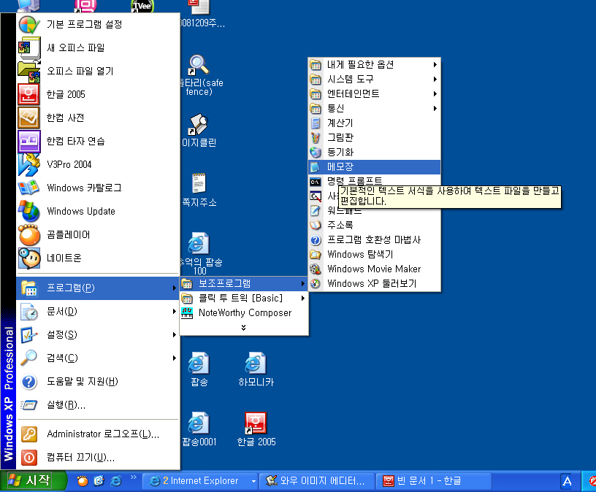Image resolution: width=596 pixels, height=492 pixels.
Task: Launch 곰플레이어 from the Quick Launch bar
Action: [83, 481]
